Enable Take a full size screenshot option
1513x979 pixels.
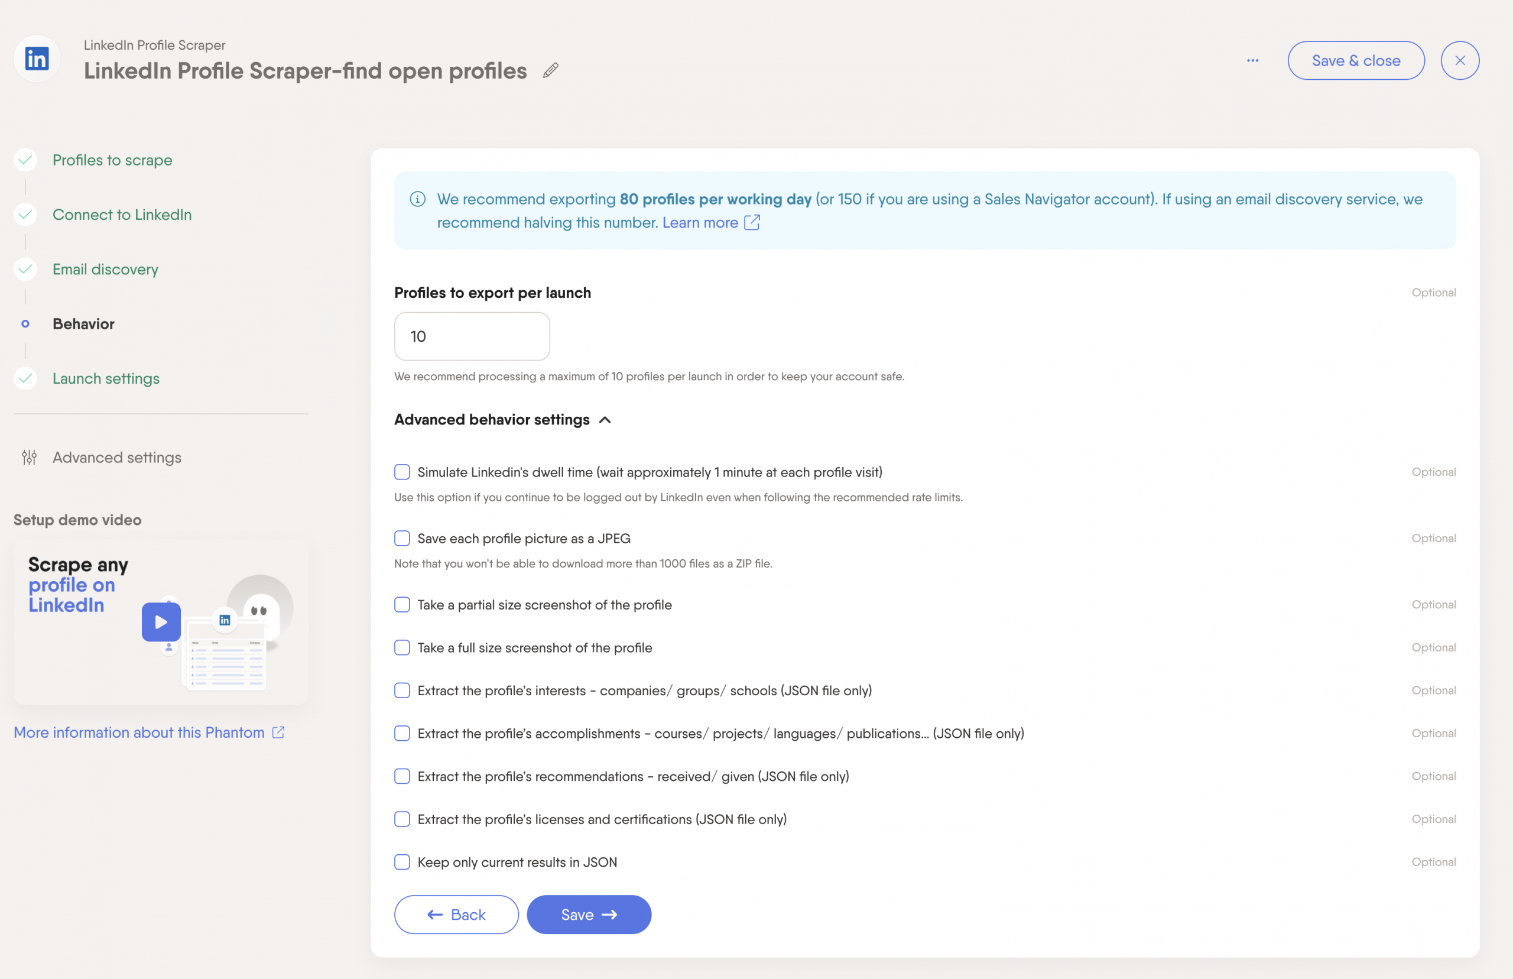402,647
